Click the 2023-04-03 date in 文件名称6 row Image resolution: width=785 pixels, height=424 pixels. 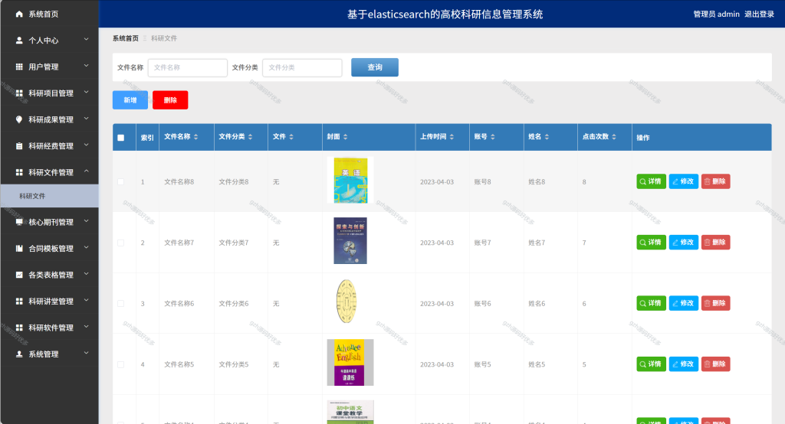[436, 304]
